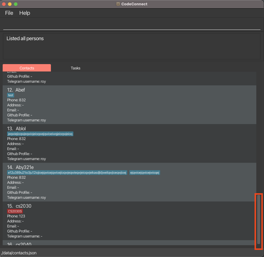Click the 'jeqwiejioqwjeqwiojeioqwejqwioeiwqjeioqwjeioq' tag

tap(40, 134)
